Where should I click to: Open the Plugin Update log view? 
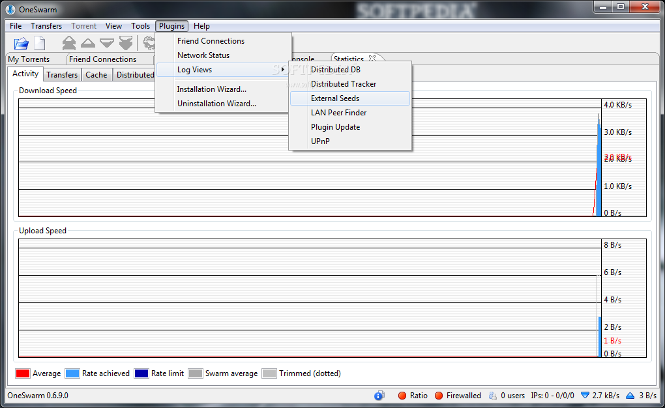tap(350, 127)
